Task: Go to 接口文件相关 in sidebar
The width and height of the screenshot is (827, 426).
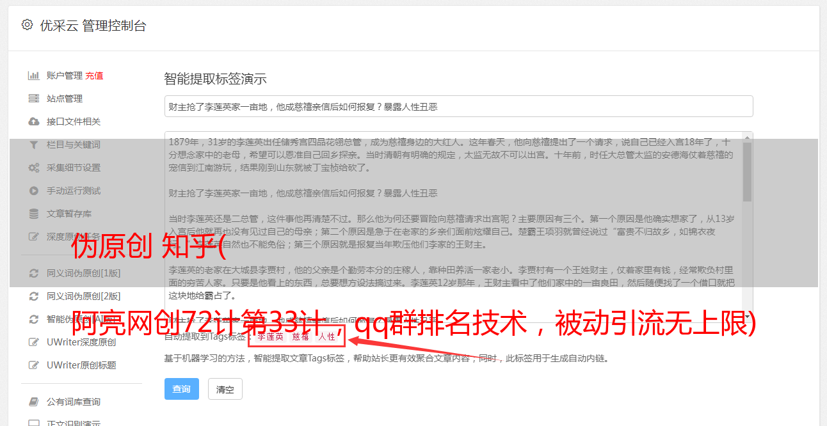Action: (x=74, y=122)
